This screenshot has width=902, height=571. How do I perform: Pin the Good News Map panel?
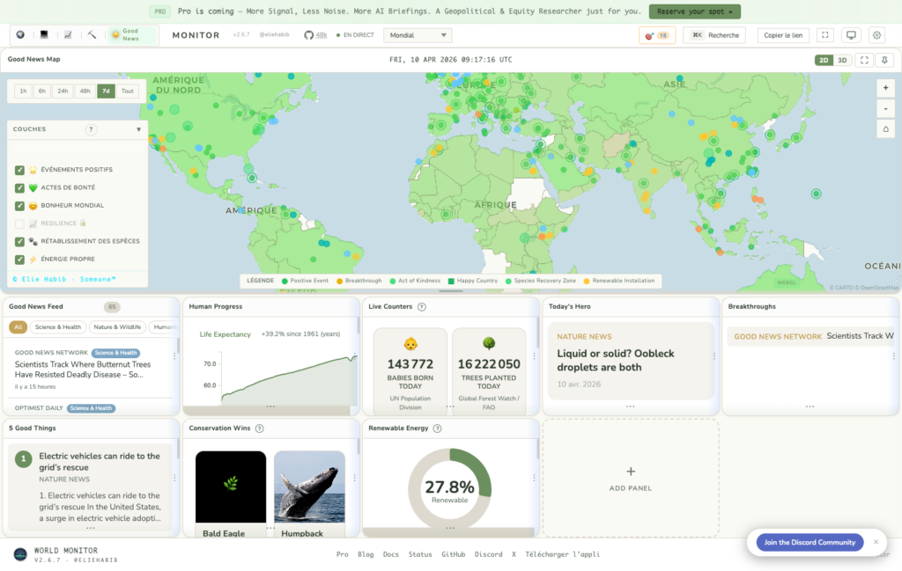(x=884, y=60)
